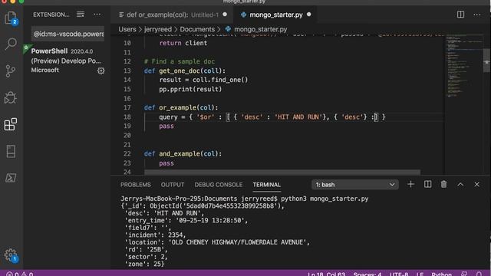491x276 pixels.
Task: Select the TERMINAL tab
Action: tap(267, 185)
